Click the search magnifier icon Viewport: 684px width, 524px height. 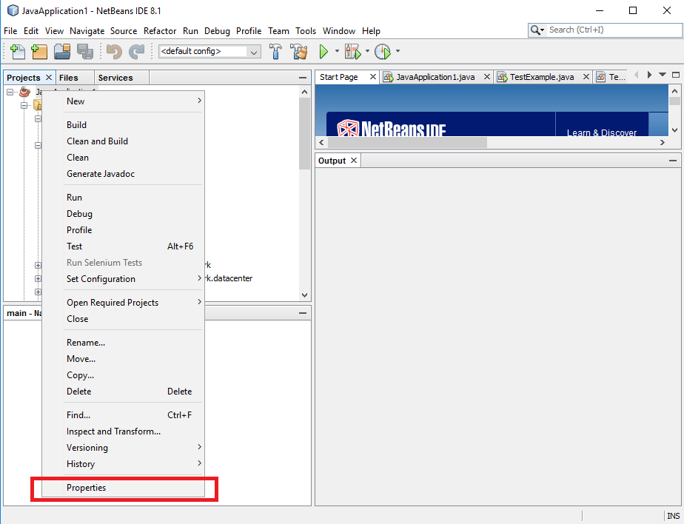point(535,30)
